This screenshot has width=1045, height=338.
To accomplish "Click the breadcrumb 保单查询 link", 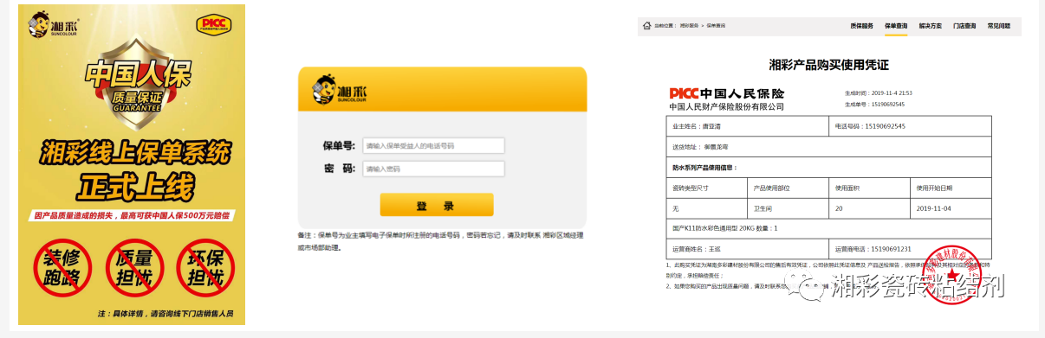I will [x=717, y=26].
